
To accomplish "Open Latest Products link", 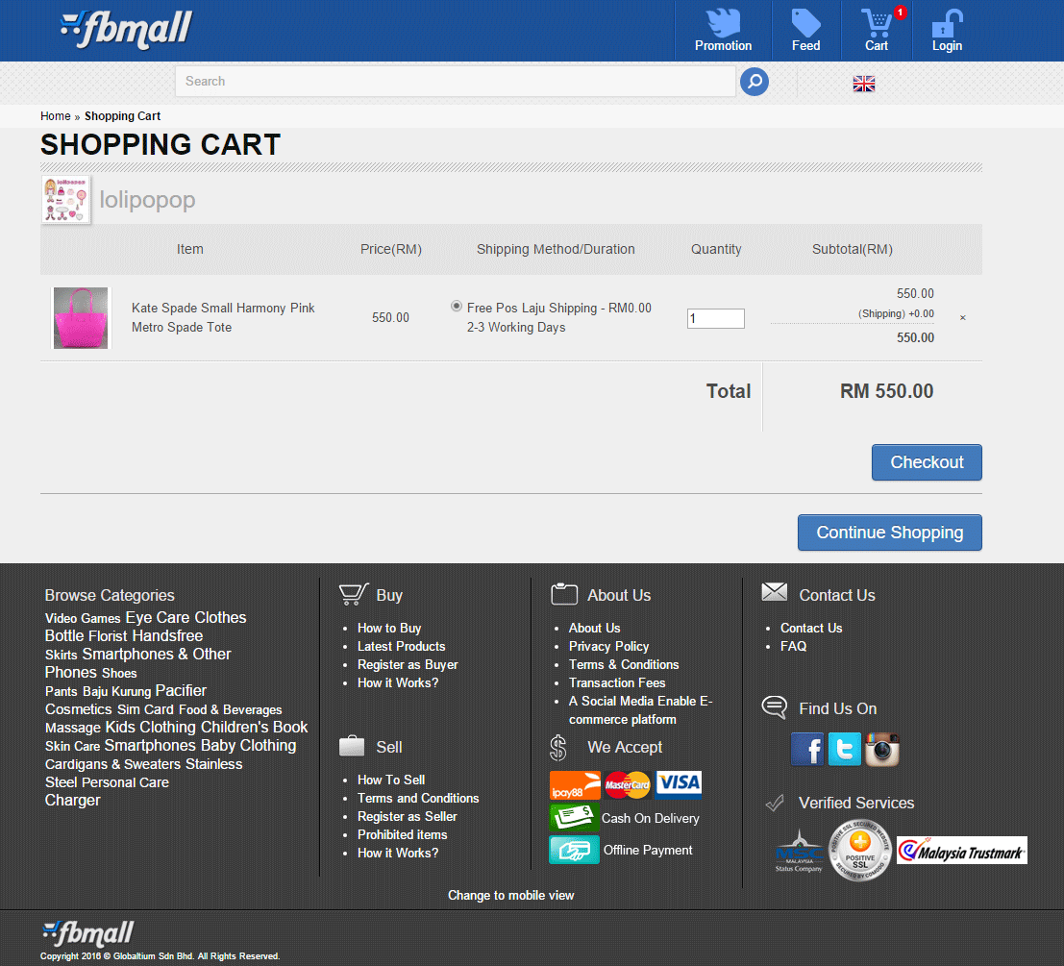I will [402, 647].
